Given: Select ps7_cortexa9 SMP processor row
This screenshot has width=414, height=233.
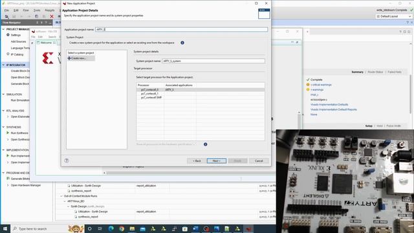Looking at the screenshot, I should click(x=201, y=98).
